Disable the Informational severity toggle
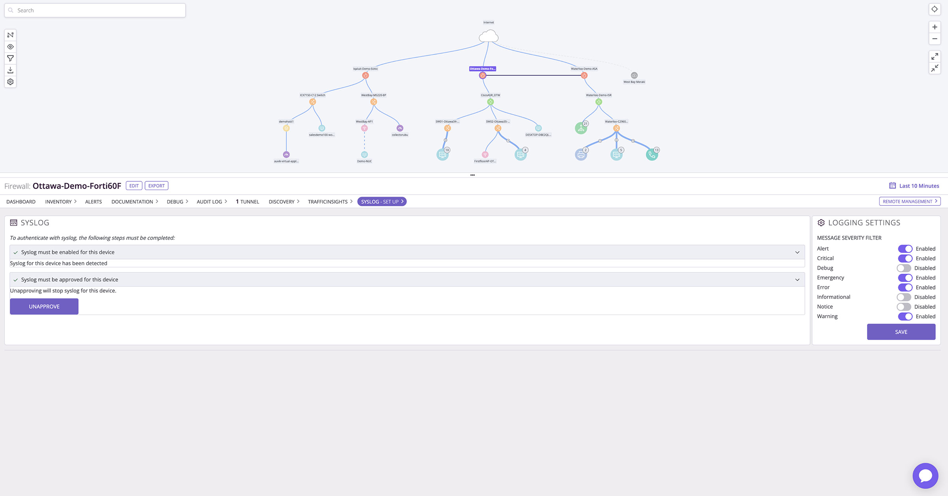The image size is (948, 496). tap(903, 297)
